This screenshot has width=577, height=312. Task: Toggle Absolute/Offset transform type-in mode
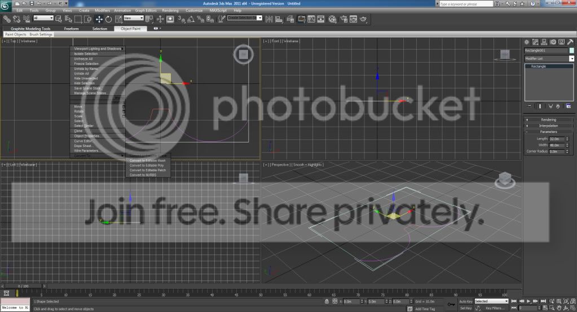click(335, 301)
